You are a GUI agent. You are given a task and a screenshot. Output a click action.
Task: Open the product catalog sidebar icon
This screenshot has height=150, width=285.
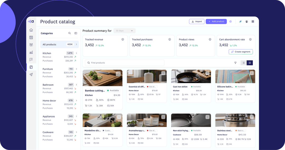click(31, 67)
